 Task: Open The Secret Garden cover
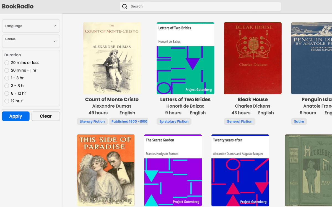173,170
